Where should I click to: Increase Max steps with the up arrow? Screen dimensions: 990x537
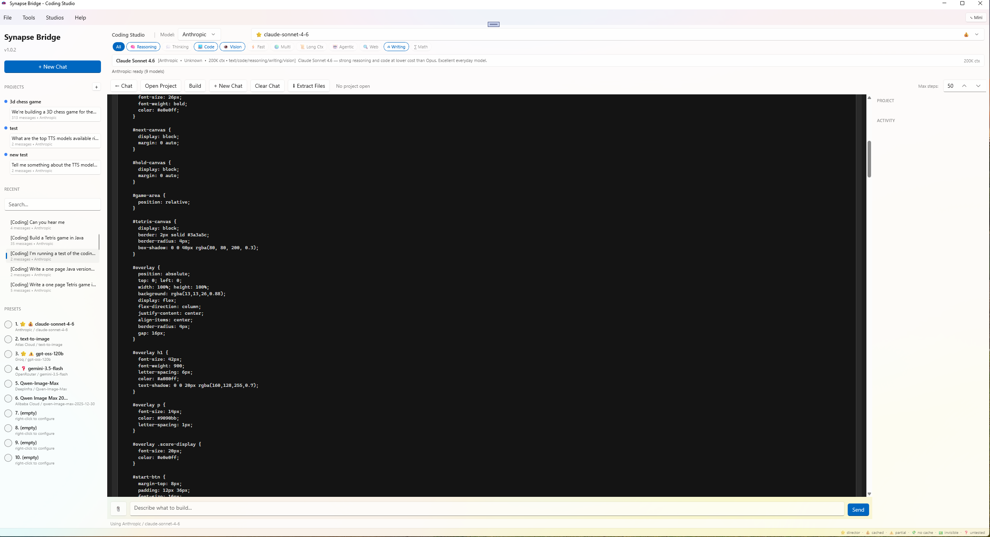[964, 86]
